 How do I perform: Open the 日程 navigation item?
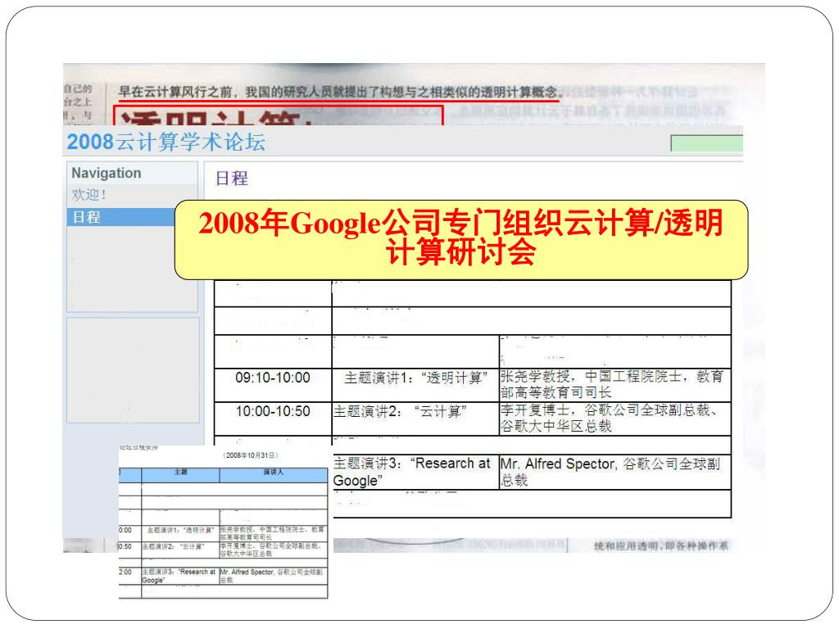click(x=121, y=217)
